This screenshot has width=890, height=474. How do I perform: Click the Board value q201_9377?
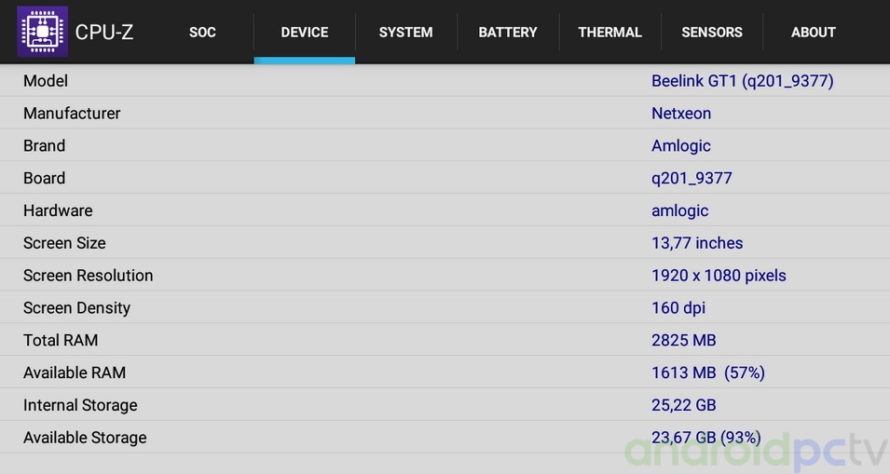pyautogui.click(x=691, y=178)
